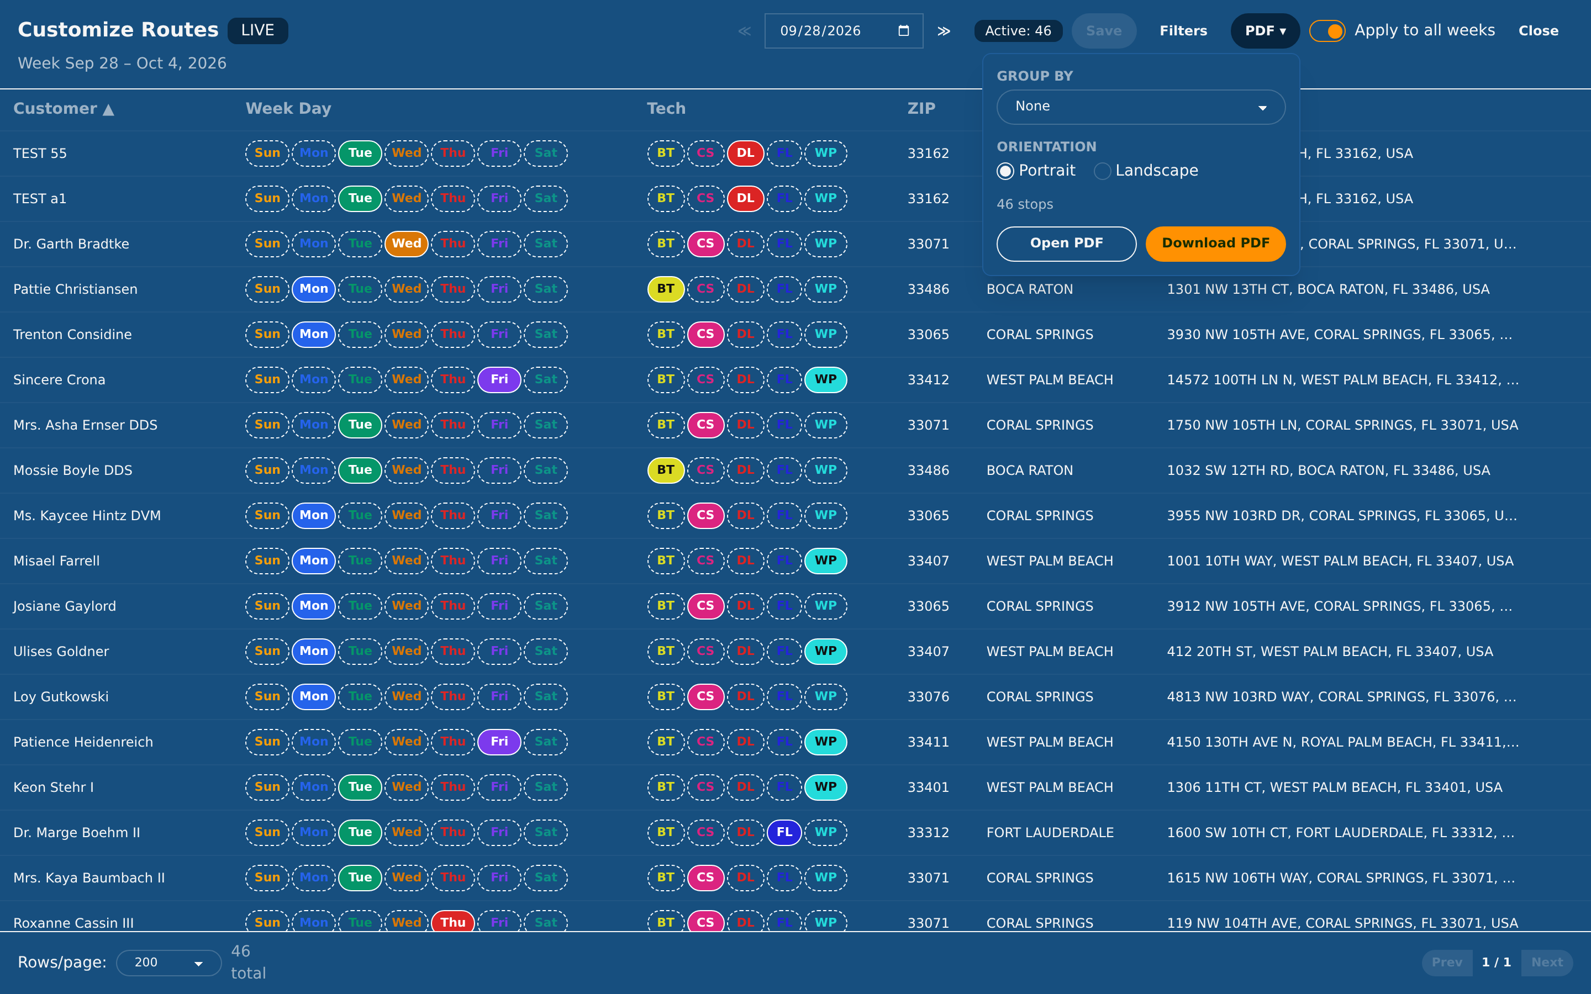Viewport: 1591px width, 994px height.
Task: Go to previous week double-arrow
Action: pos(744,31)
